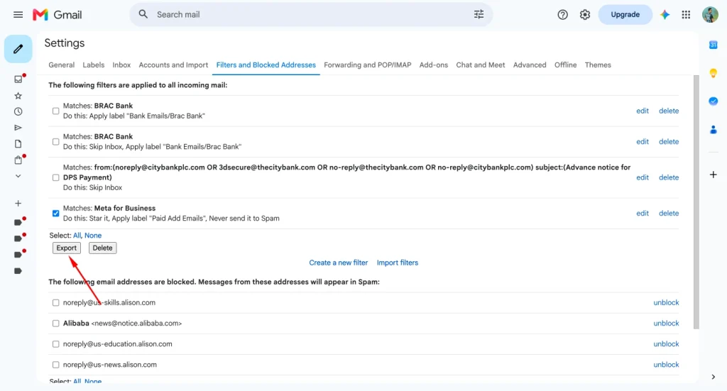727x391 pixels.
Task: Create new label with plus icon
Action: point(18,204)
